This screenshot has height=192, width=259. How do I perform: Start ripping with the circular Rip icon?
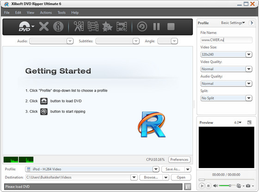pos(142,26)
